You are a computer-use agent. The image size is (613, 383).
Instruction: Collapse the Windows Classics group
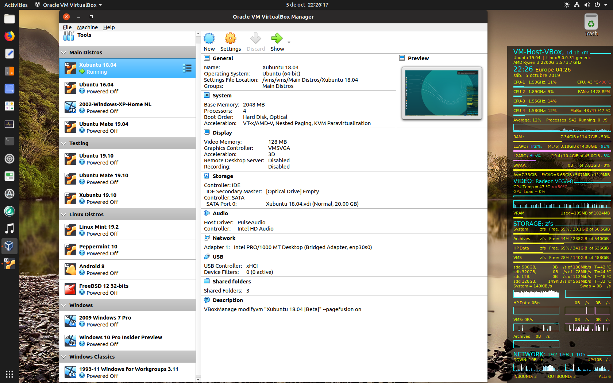(x=63, y=357)
